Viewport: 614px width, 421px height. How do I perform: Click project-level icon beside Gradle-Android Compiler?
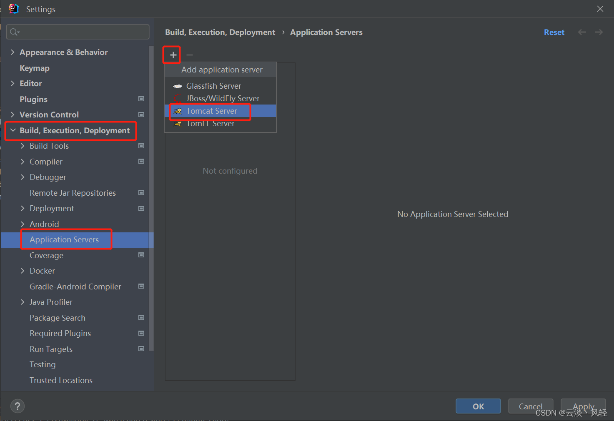141,286
